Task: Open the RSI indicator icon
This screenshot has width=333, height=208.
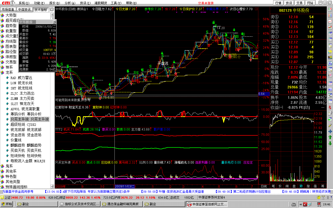Action: click(x=330, y=89)
